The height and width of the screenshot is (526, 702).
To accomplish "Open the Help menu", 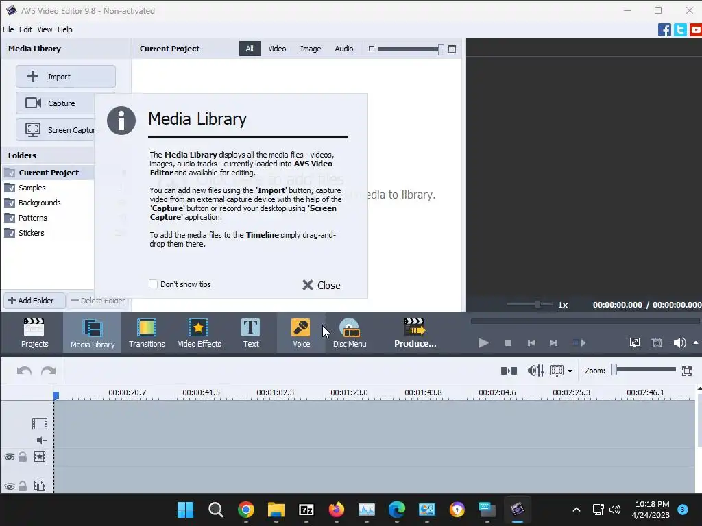I will [x=64, y=29].
